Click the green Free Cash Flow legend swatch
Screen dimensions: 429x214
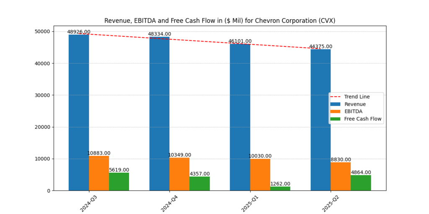tap(336, 119)
